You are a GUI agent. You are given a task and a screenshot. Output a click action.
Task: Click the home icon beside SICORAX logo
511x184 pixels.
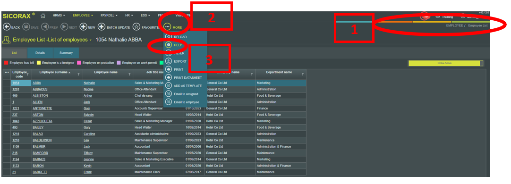(43, 15)
